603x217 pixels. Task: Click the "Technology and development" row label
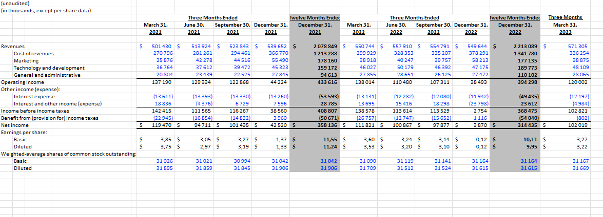[49, 68]
